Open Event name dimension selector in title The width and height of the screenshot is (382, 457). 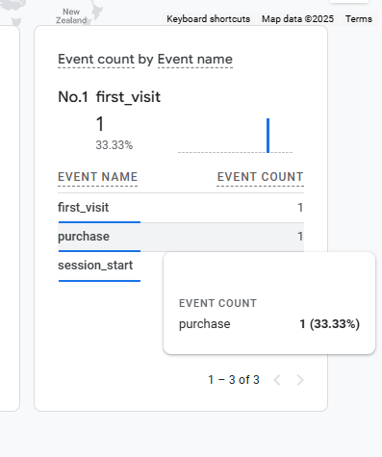click(x=195, y=60)
